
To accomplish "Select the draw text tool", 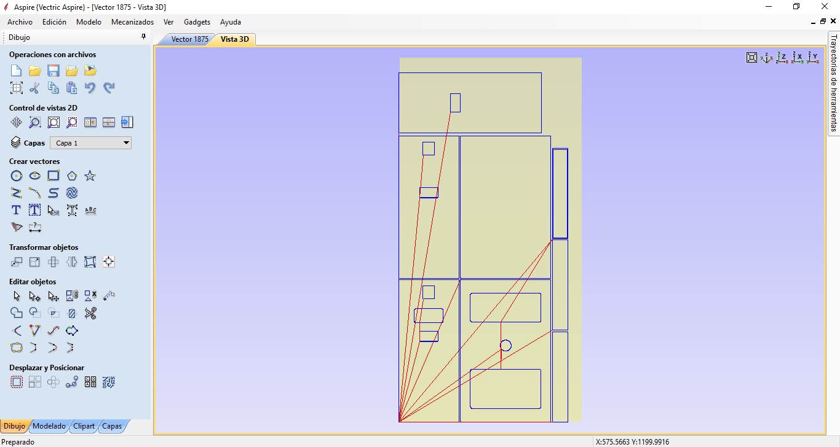I will point(17,211).
